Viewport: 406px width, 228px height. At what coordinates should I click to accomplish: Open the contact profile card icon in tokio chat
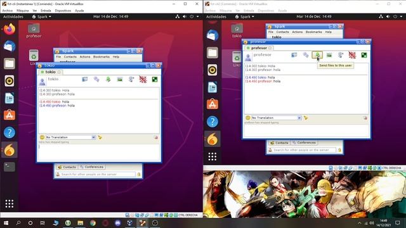(84, 79)
